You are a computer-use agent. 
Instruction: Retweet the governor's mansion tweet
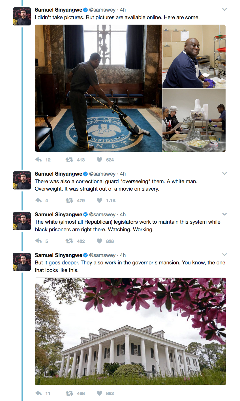click(x=69, y=393)
